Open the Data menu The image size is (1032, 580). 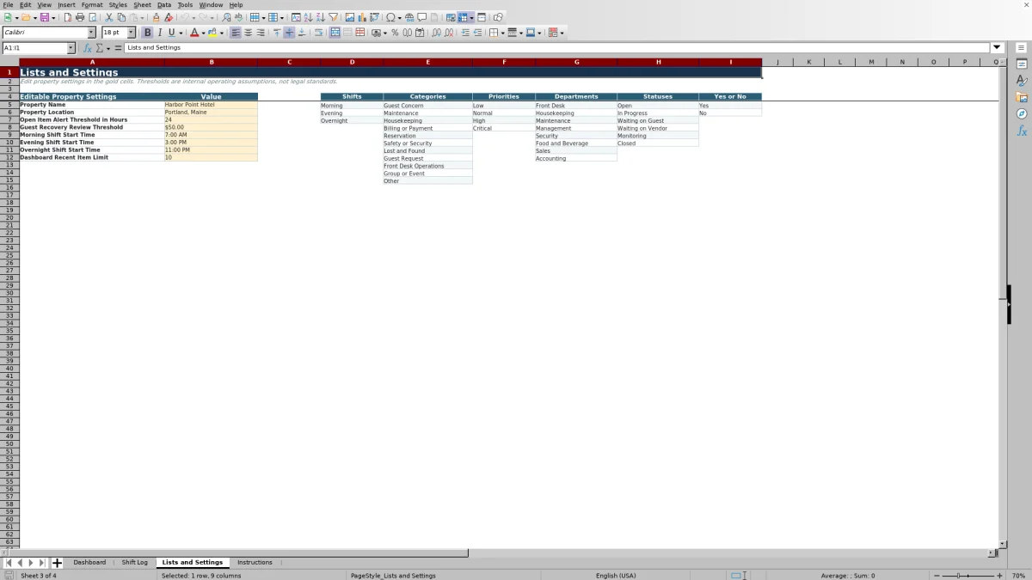coord(164,4)
